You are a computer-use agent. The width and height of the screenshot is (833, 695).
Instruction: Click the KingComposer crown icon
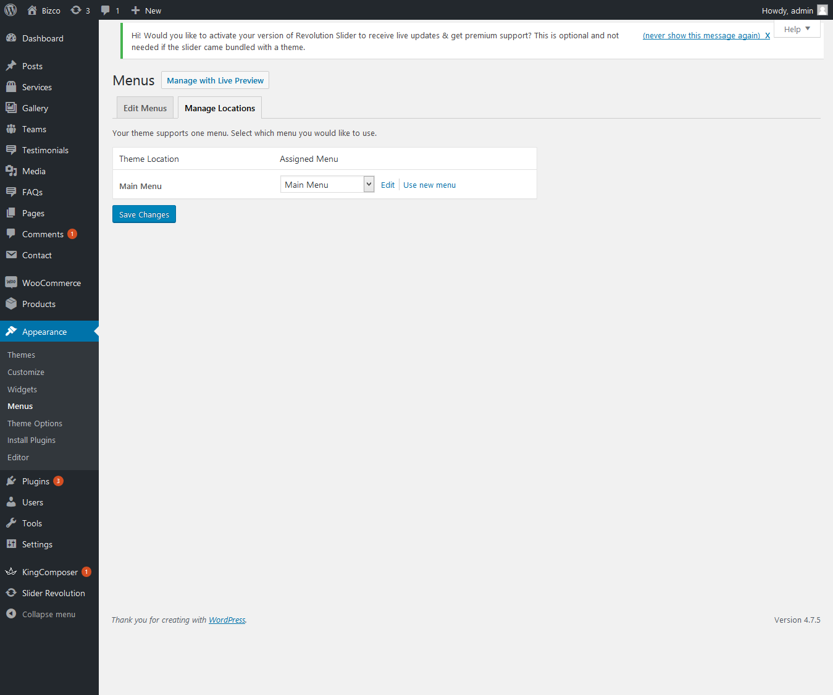[11, 572]
